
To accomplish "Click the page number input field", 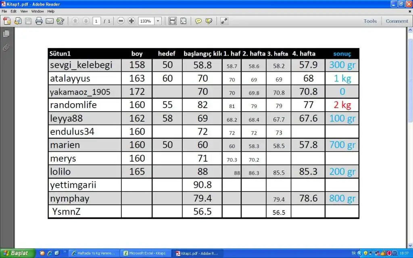I will [x=97, y=21].
